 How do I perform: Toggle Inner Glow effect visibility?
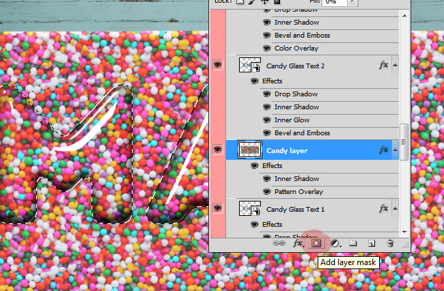266,120
